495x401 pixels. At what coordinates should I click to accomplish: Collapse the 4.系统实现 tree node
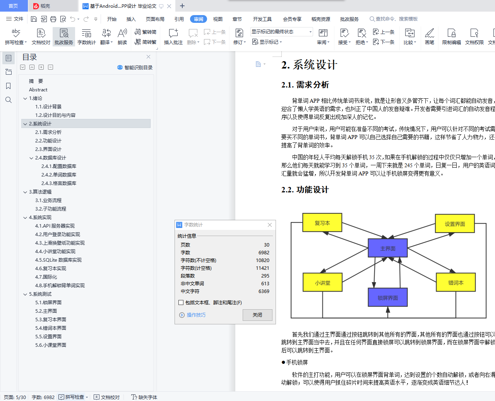pos(25,218)
